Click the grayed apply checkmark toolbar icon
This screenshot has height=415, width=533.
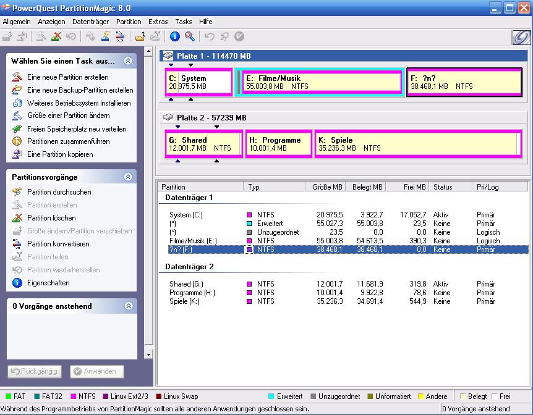pyautogui.click(x=239, y=36)
